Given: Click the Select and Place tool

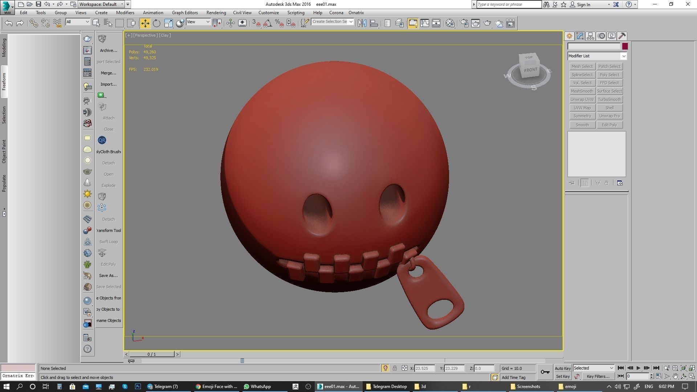Looking at the screenshot, I should coord(180,23).
